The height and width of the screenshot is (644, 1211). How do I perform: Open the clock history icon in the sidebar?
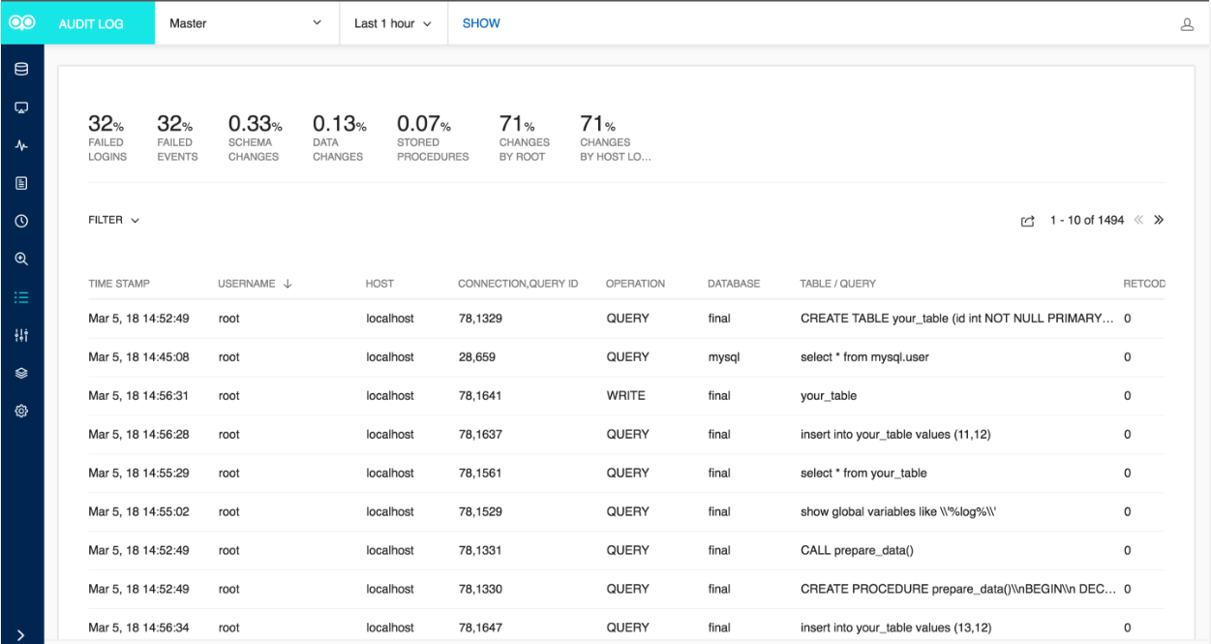(x=21, y=221)
